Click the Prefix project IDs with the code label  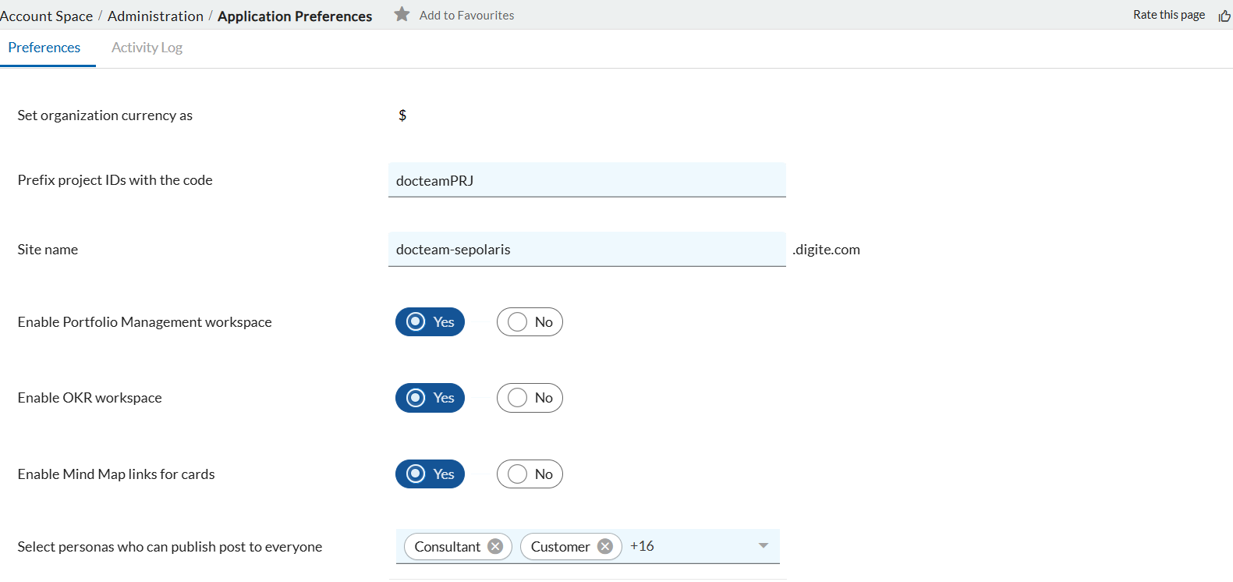tap(115, 180)
